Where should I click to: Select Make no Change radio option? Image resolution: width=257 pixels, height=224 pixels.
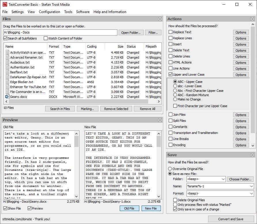(175, 99)
